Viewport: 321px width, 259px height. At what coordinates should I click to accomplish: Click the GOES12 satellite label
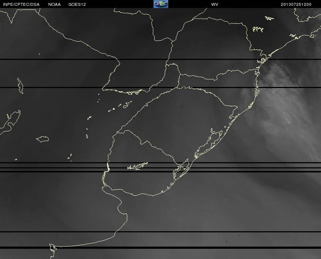tap(77, 4)
